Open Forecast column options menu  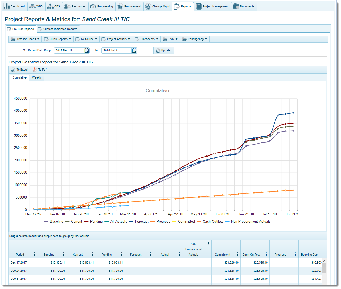[x=150, y=254]
